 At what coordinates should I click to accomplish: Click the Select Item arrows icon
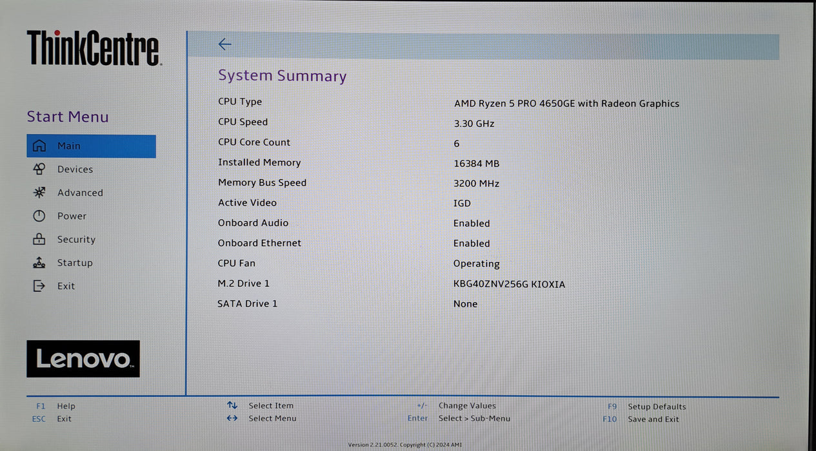pyautogui.click(x=232, y=405)
